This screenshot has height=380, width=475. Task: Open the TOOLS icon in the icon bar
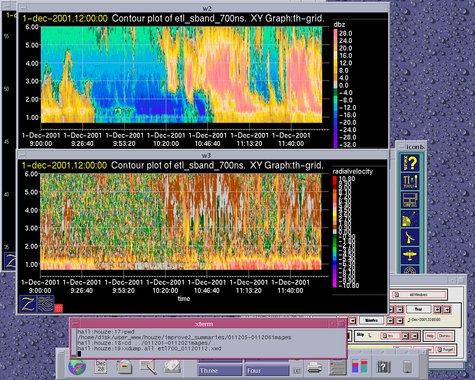410,181
